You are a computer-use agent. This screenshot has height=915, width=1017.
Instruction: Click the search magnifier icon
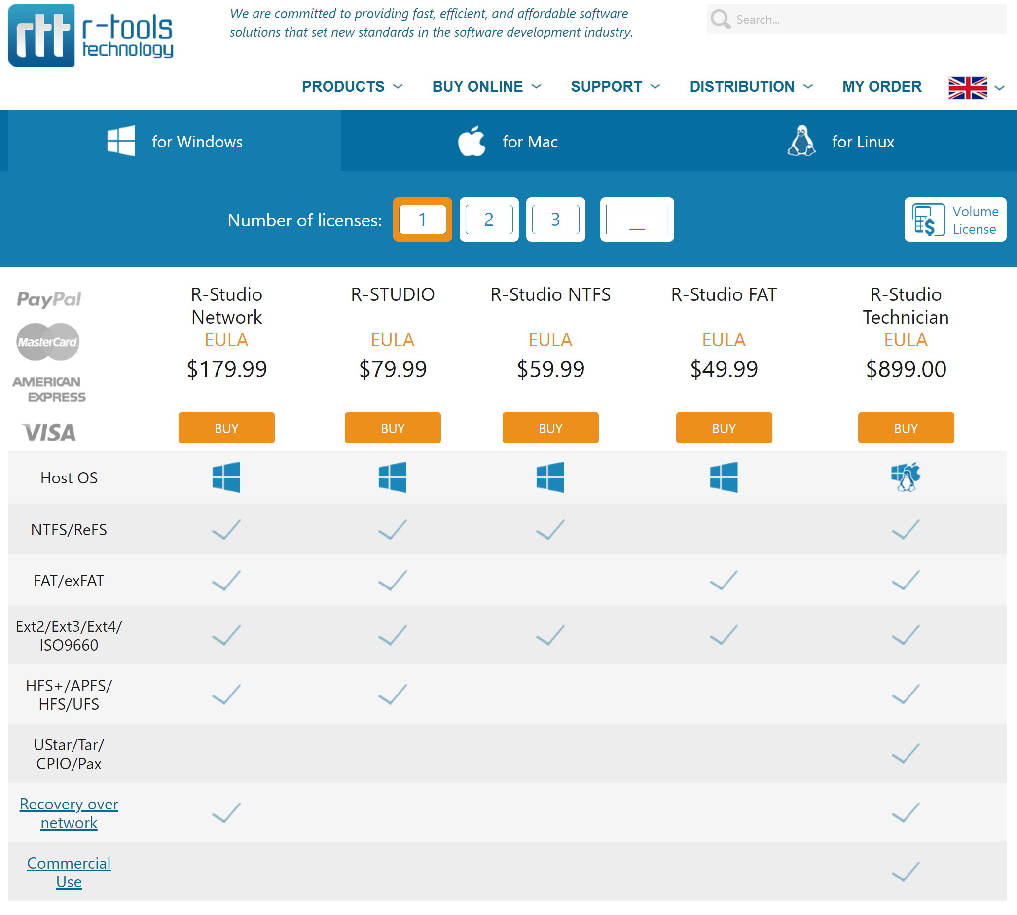(x=720, y=20)
